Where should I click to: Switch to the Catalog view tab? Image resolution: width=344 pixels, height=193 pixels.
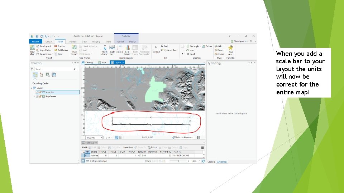87,63
